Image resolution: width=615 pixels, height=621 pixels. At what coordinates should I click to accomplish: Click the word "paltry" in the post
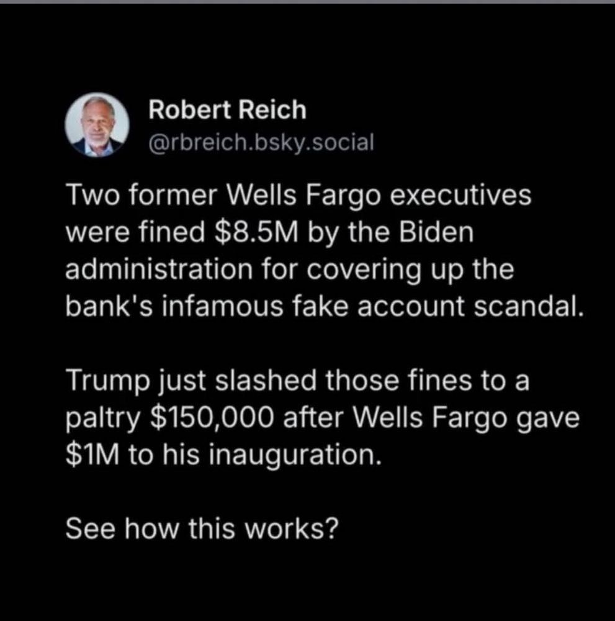[x=103, y=419]
